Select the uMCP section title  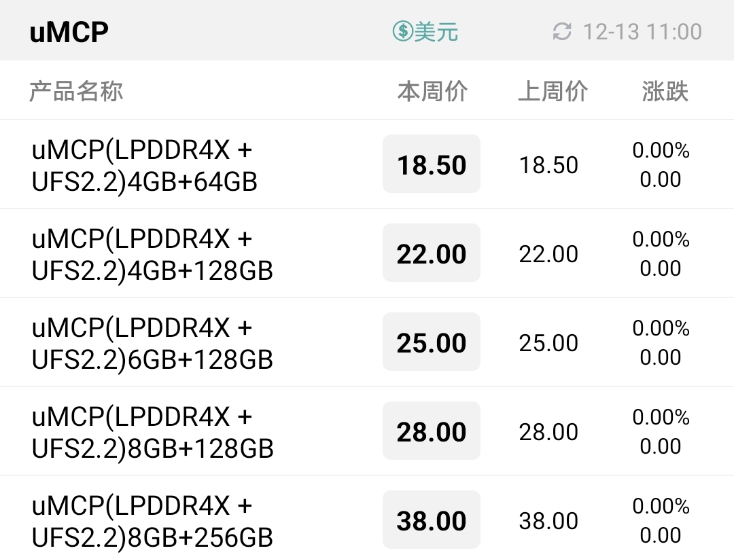tap(69, 32)
